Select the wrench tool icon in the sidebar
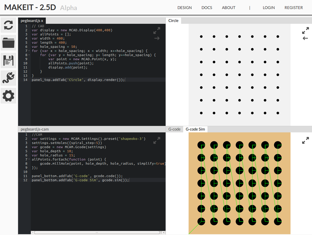Image resolution: width=312 pixels, height=235 pixels. coord(8,78)
